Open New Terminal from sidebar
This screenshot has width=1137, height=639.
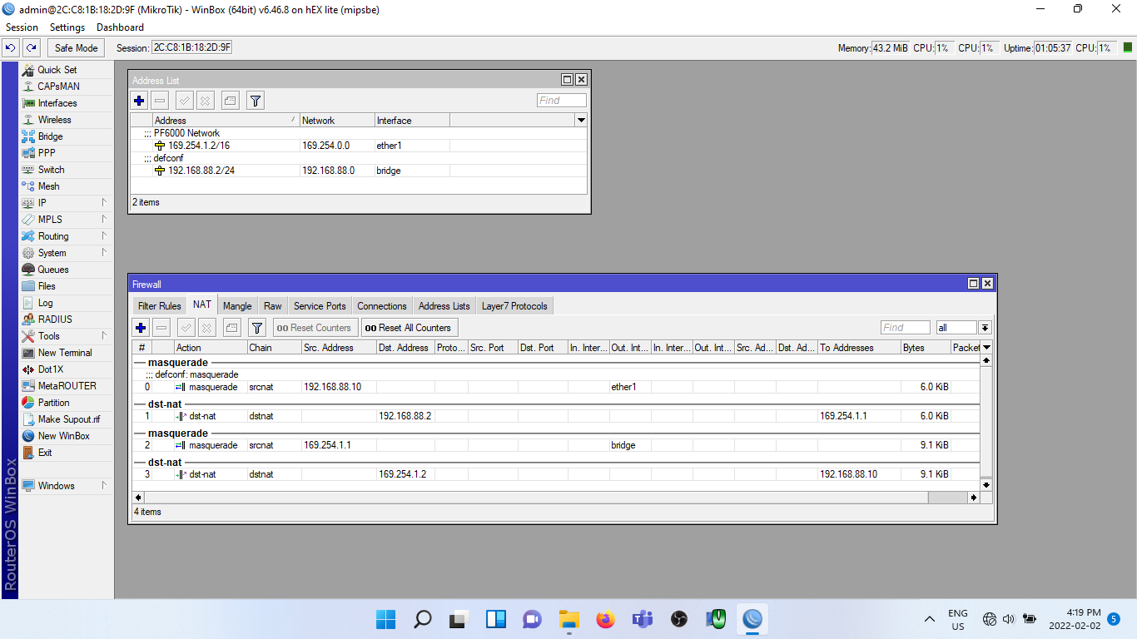click(x=64, y=353)
